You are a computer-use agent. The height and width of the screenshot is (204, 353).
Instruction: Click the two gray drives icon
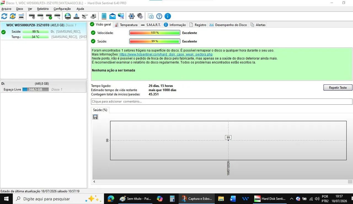click(85, 16)
